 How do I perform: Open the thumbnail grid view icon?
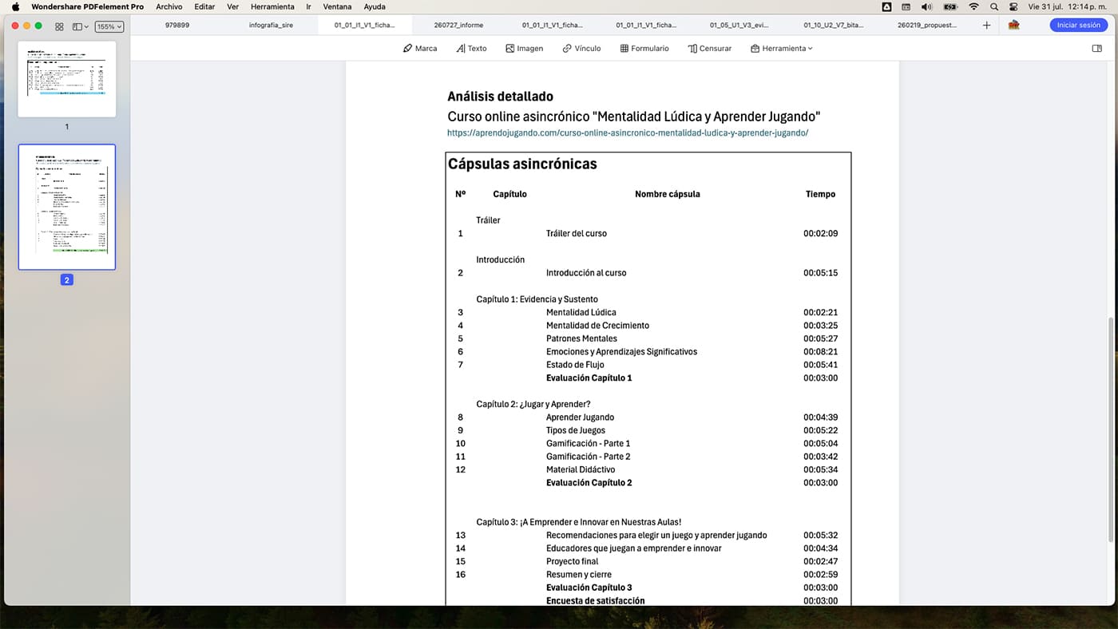pos(59,26)
